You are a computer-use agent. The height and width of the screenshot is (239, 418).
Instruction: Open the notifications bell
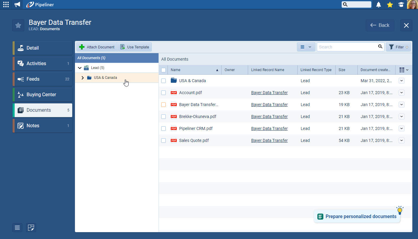tap(379, 4)
